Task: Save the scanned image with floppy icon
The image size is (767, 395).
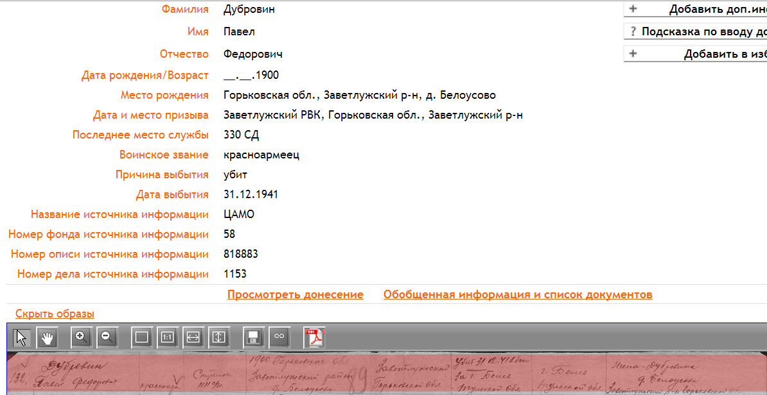Action: 254,337
